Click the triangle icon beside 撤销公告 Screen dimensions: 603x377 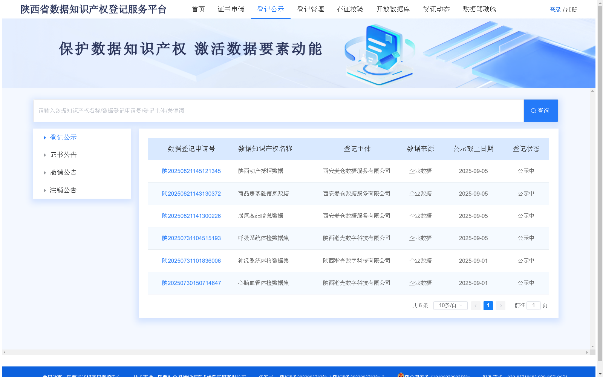pyautogui.click(x=45, y=172)
